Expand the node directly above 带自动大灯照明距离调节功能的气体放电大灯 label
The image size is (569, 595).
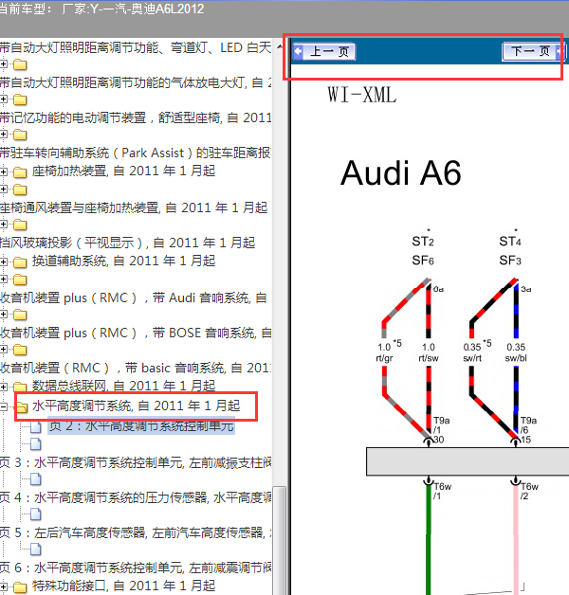click(x=4, y=64)
